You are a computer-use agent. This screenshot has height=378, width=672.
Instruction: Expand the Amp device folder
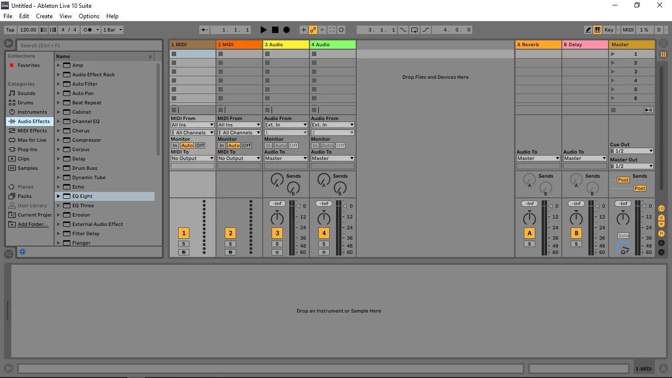pyautogui.click(x=59, y=65)
